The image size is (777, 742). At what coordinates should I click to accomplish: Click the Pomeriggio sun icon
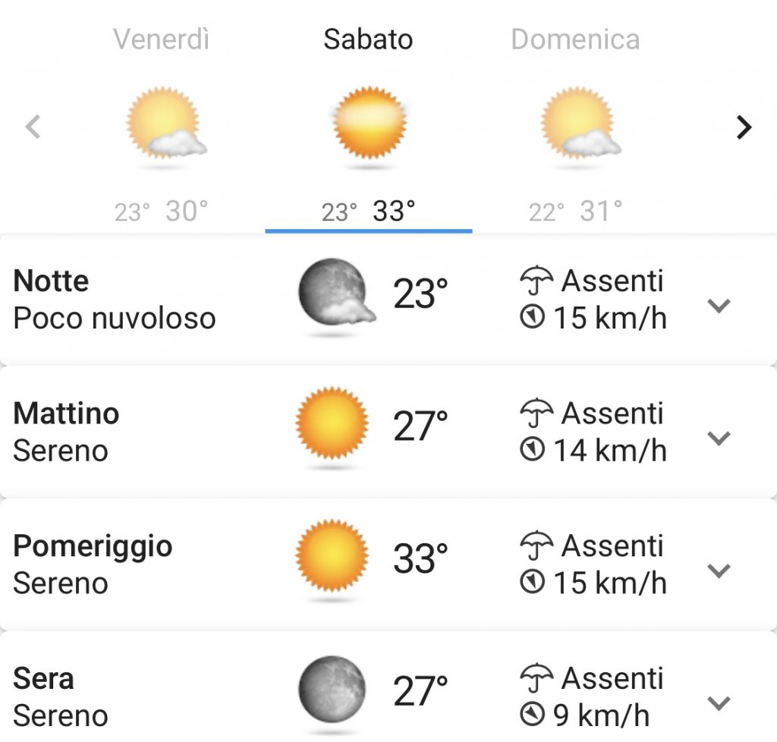(332, 555)
